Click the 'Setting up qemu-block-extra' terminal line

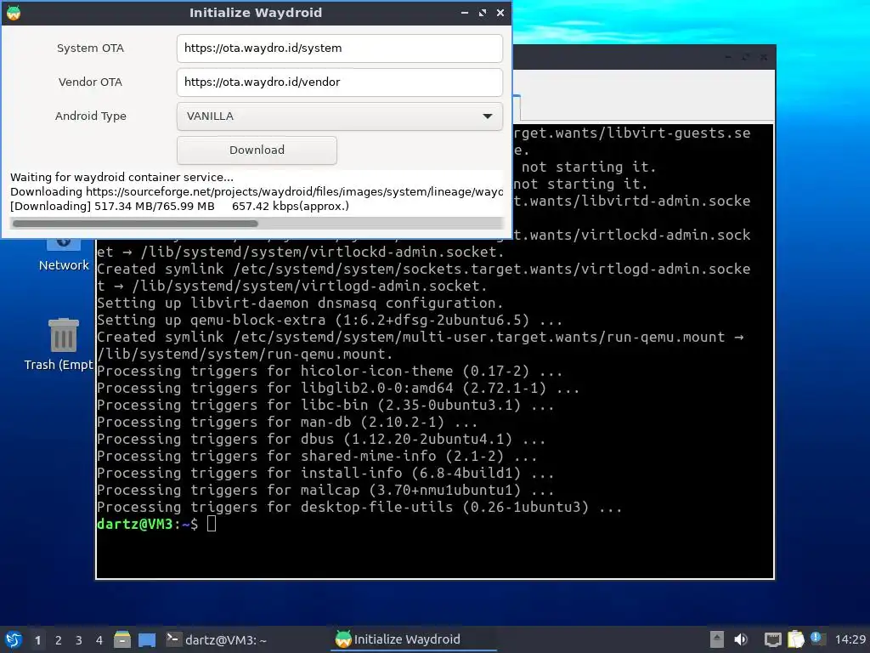(330, 320)
